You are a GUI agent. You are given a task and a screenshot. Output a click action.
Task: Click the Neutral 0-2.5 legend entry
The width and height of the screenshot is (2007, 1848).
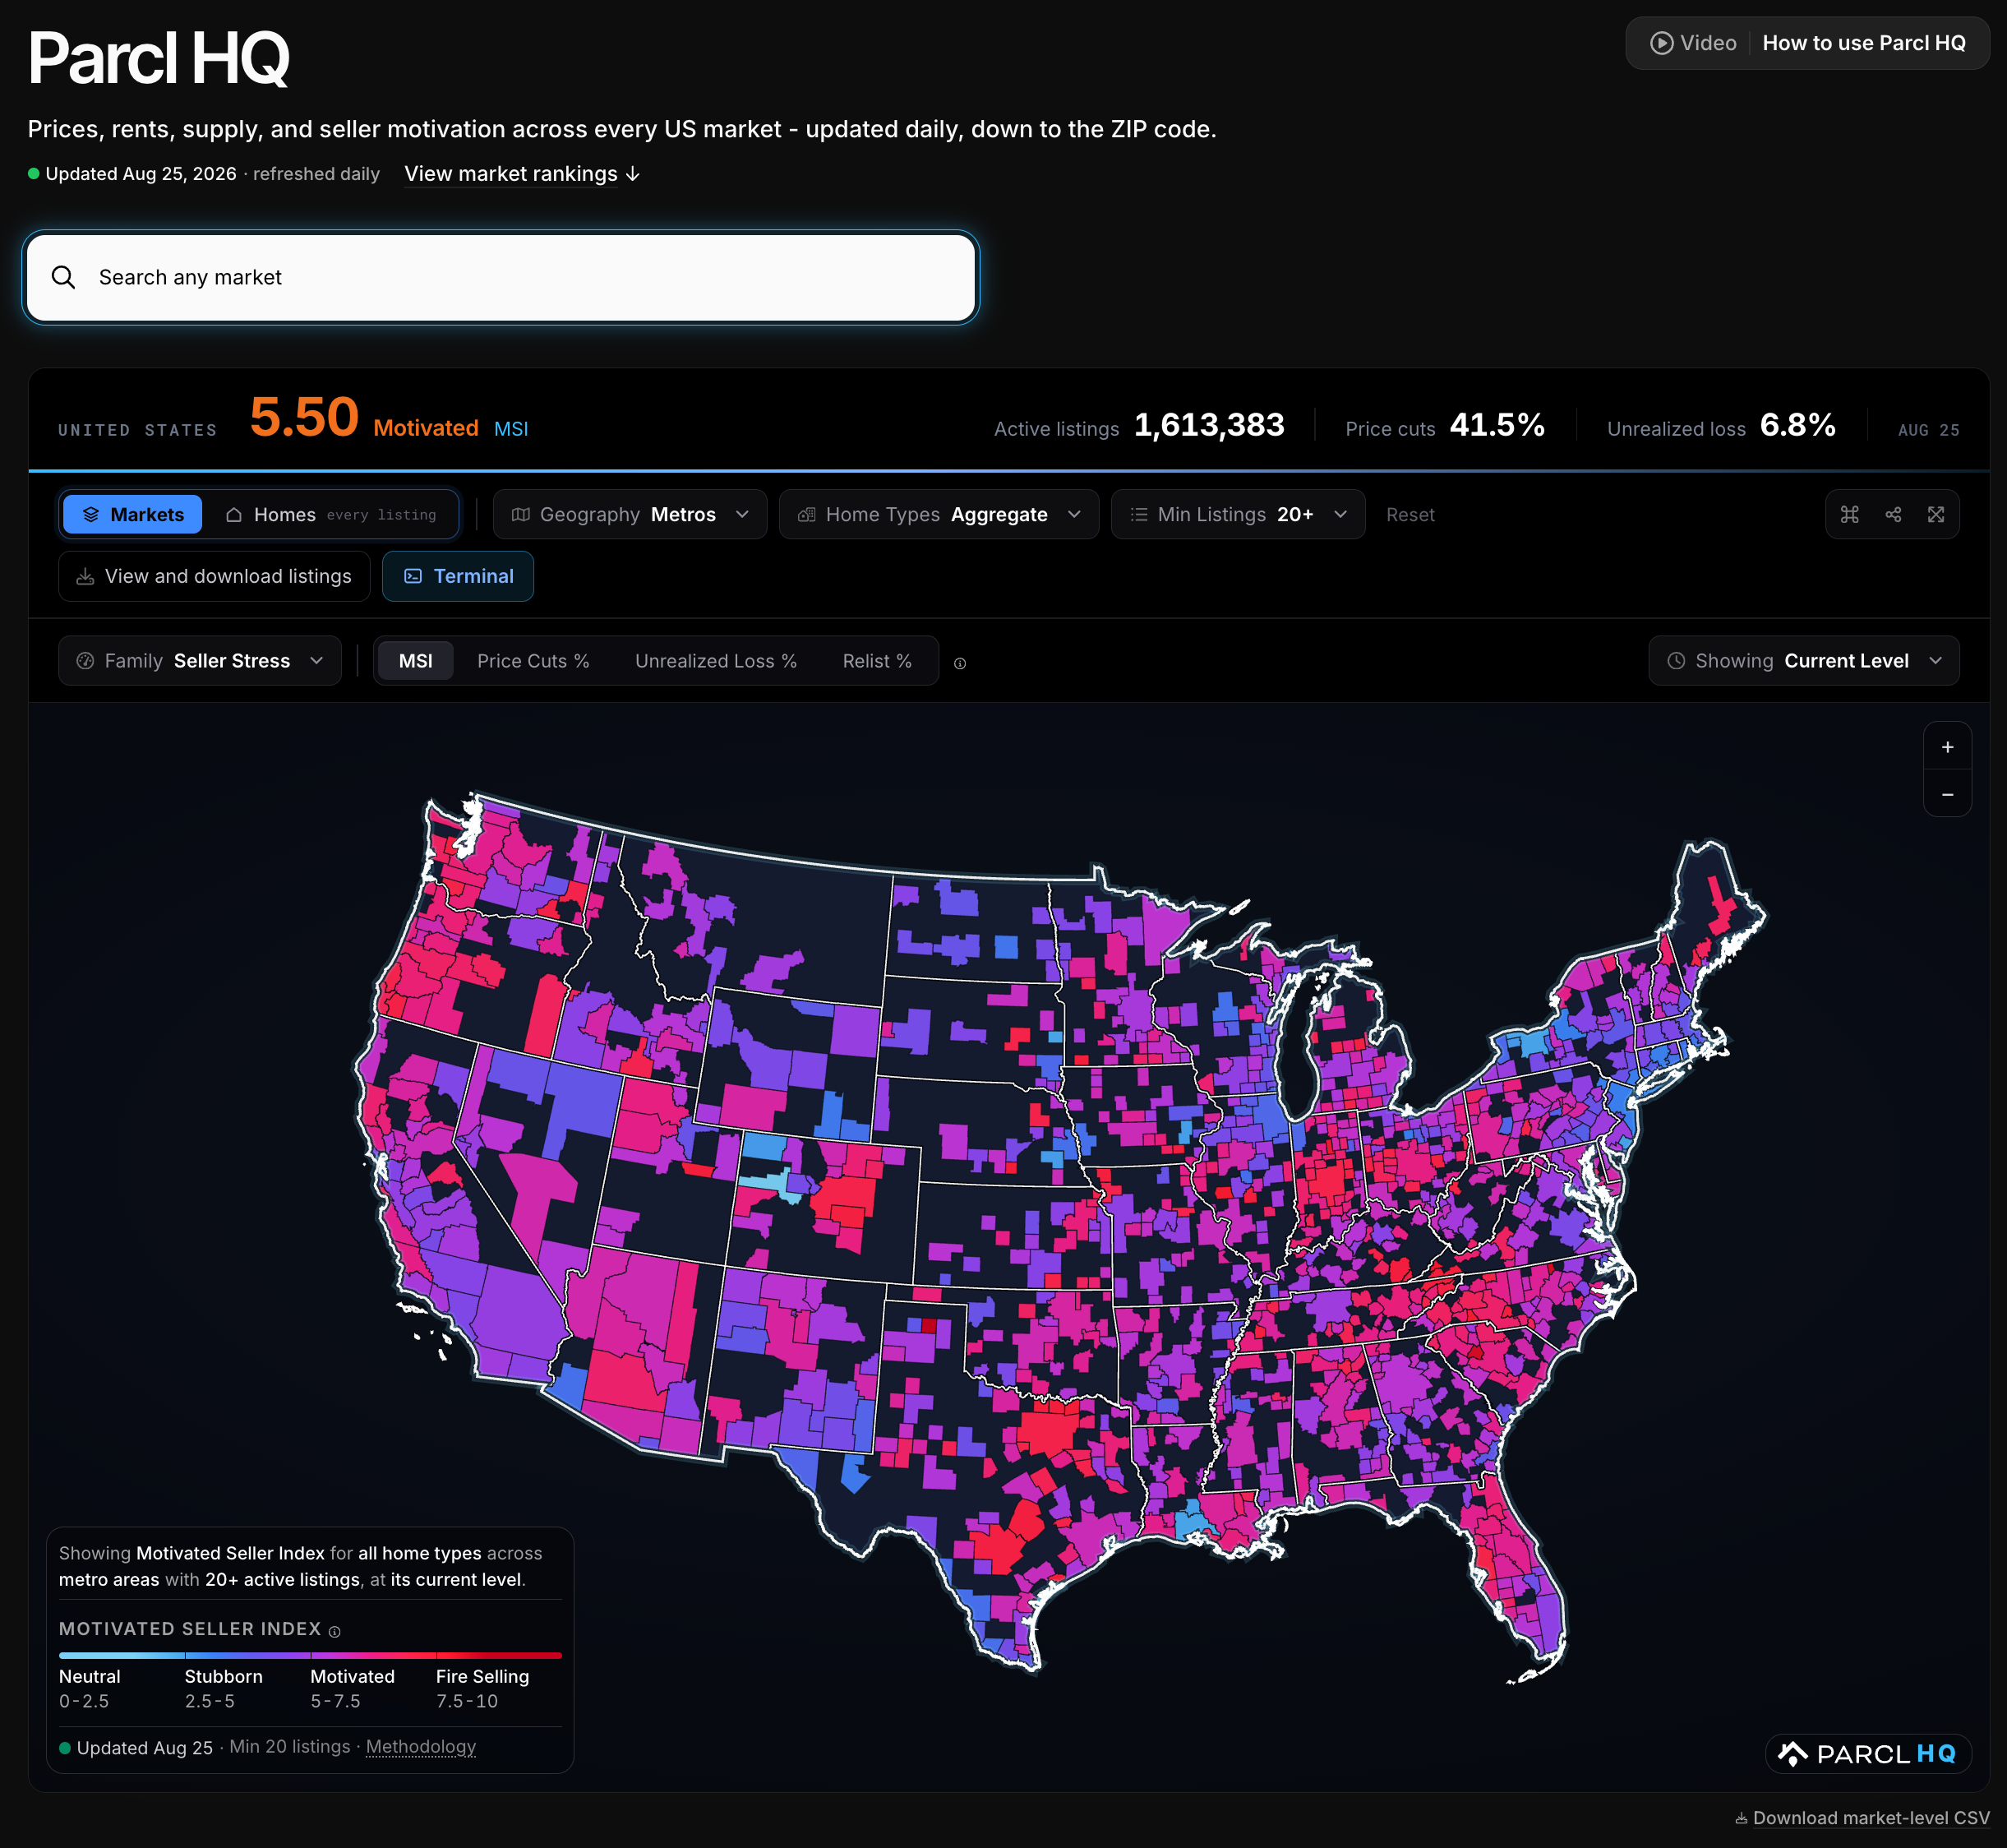tap(90, 1688)
